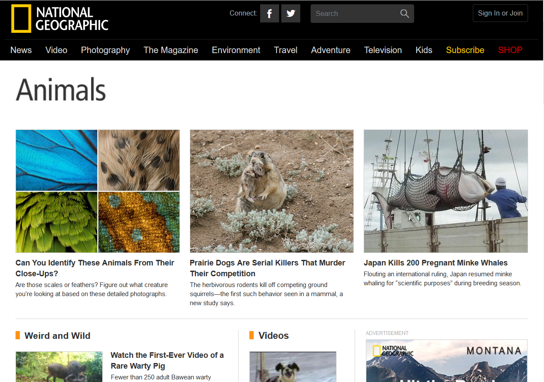544x382 pixels.
Task: Click the National Geographic logo
Action: pos(60,19)
